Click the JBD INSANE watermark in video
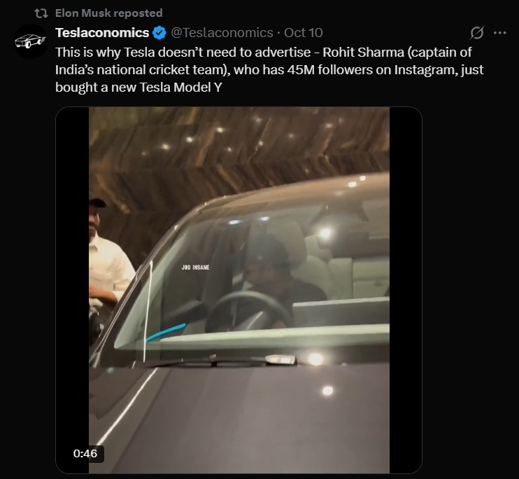The image size is (519, 479). tap(195, 268)
